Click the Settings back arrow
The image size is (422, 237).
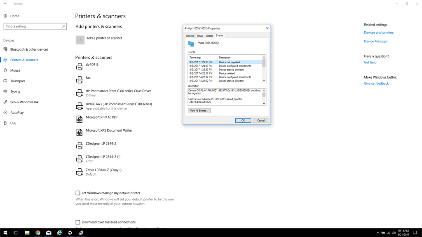(x=5, y=3)
